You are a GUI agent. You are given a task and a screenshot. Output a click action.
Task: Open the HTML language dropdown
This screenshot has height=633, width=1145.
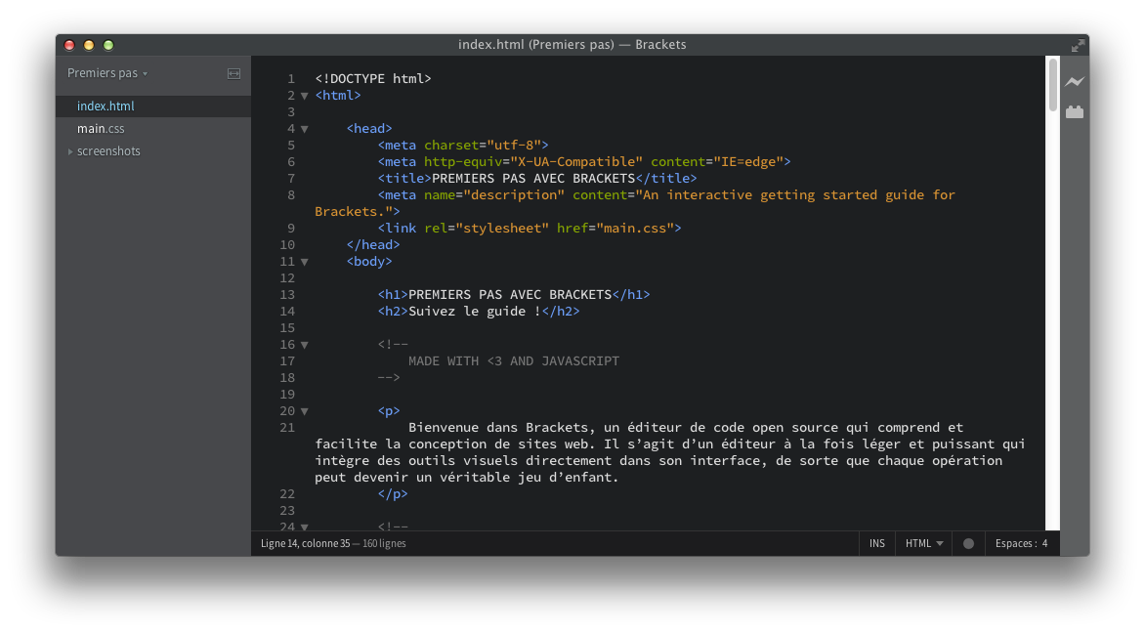coord(924,543)
